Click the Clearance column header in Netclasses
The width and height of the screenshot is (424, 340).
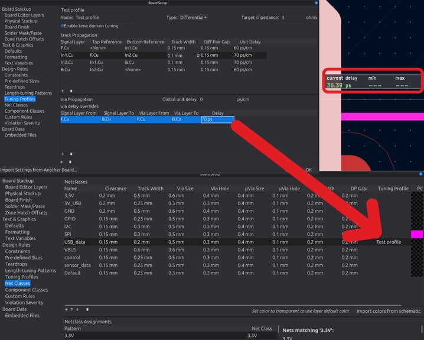(x=116, y=189)
